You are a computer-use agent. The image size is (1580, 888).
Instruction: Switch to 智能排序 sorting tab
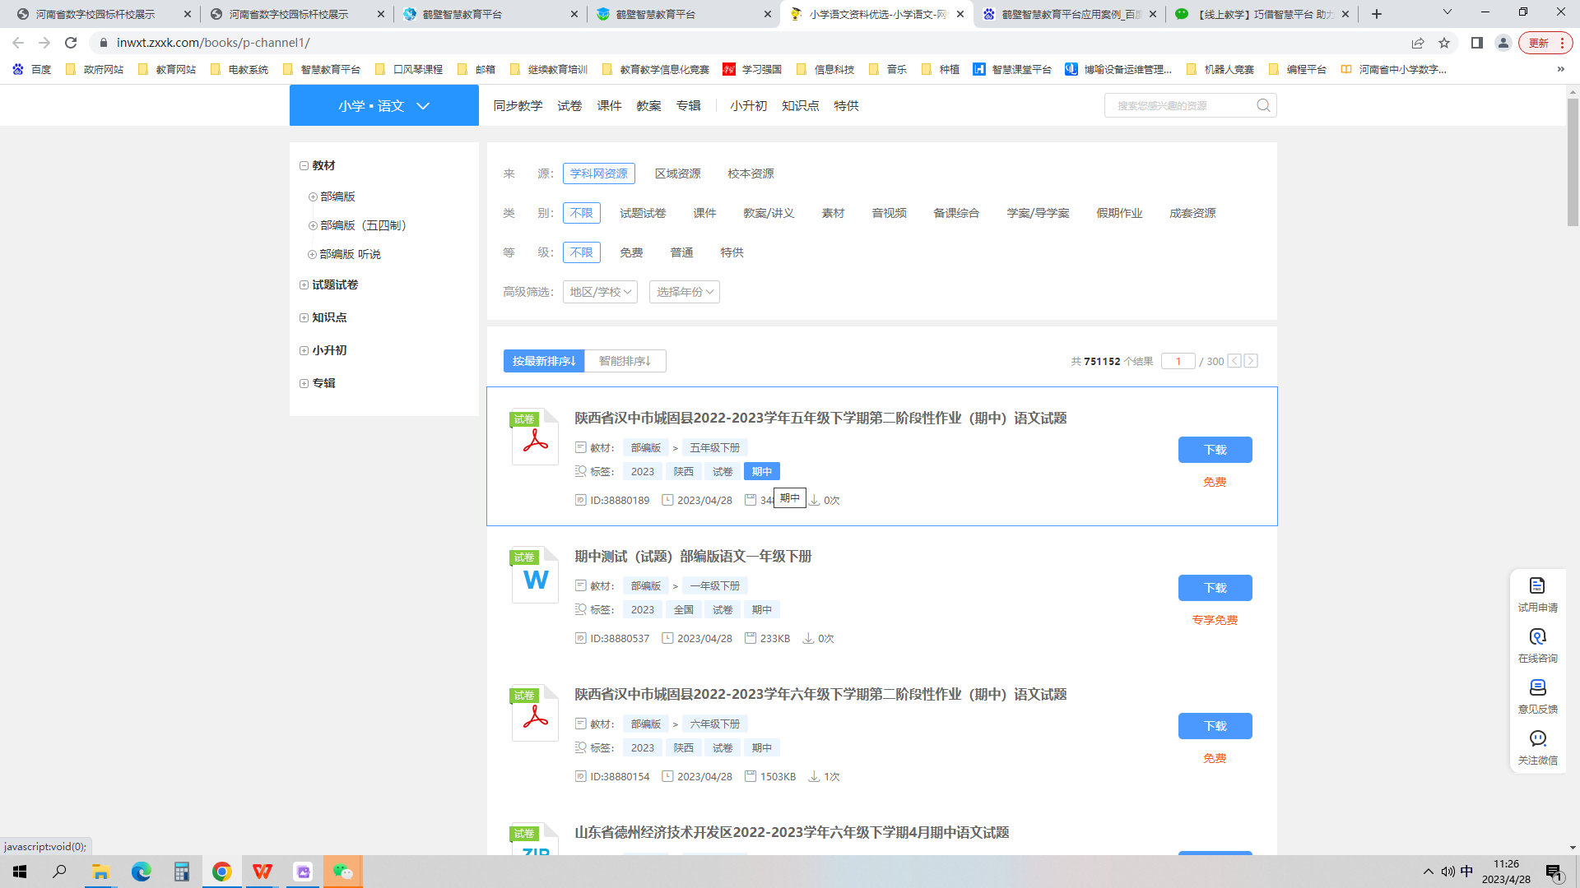coord(625,361)
